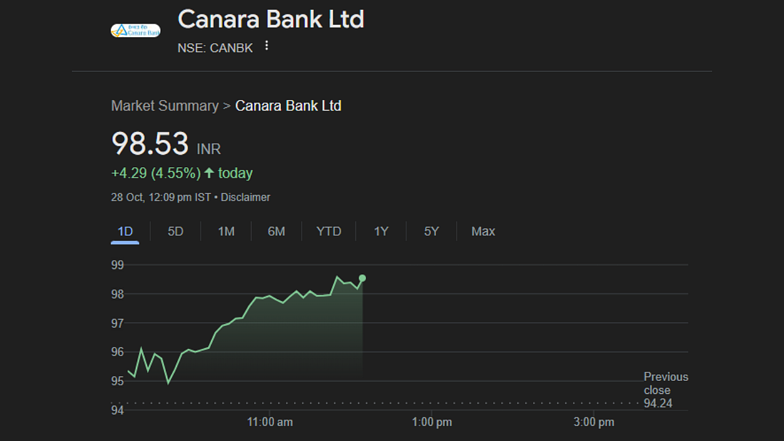Select the Max time range
784x441 pixels.
click(483, 231)
